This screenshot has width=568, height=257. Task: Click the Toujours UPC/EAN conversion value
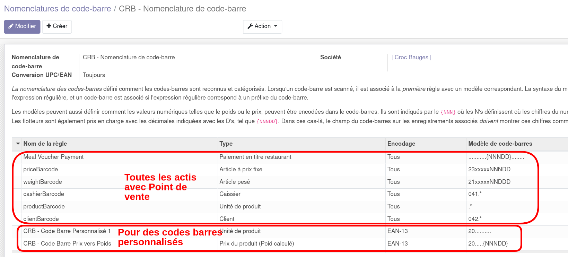click(94, 75)
